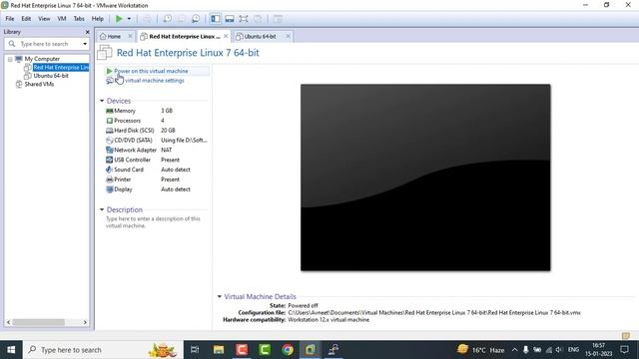This screenshot has width=639, height=359.
Task: Click the Printer device icon
Action: [x=109, y=179]
